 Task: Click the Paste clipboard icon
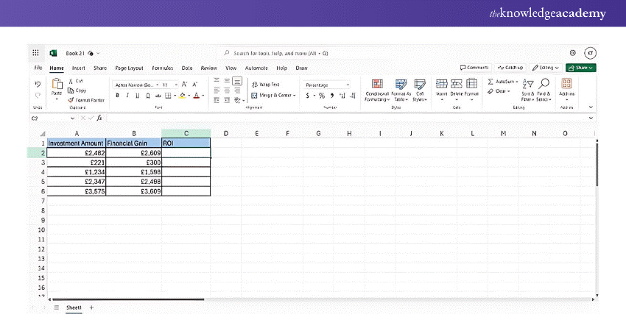(x=57, y=85)
